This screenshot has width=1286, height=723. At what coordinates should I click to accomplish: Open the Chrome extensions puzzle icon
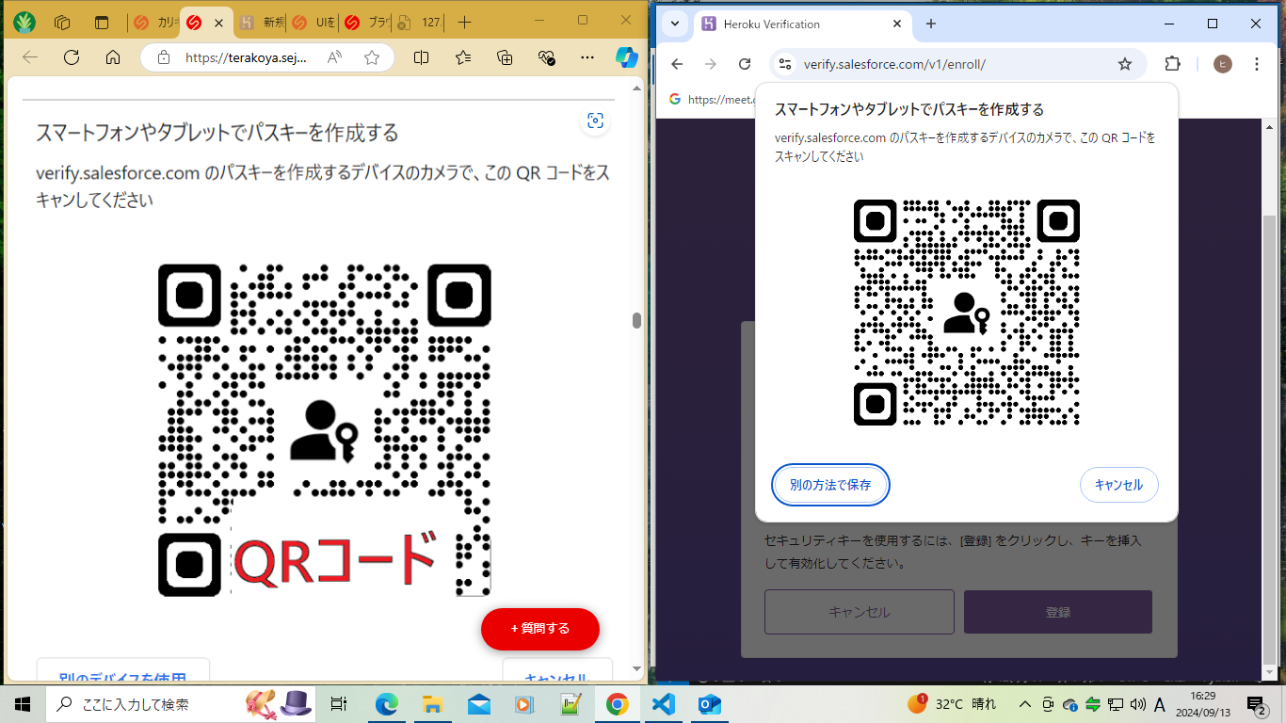coord(1172,63)
